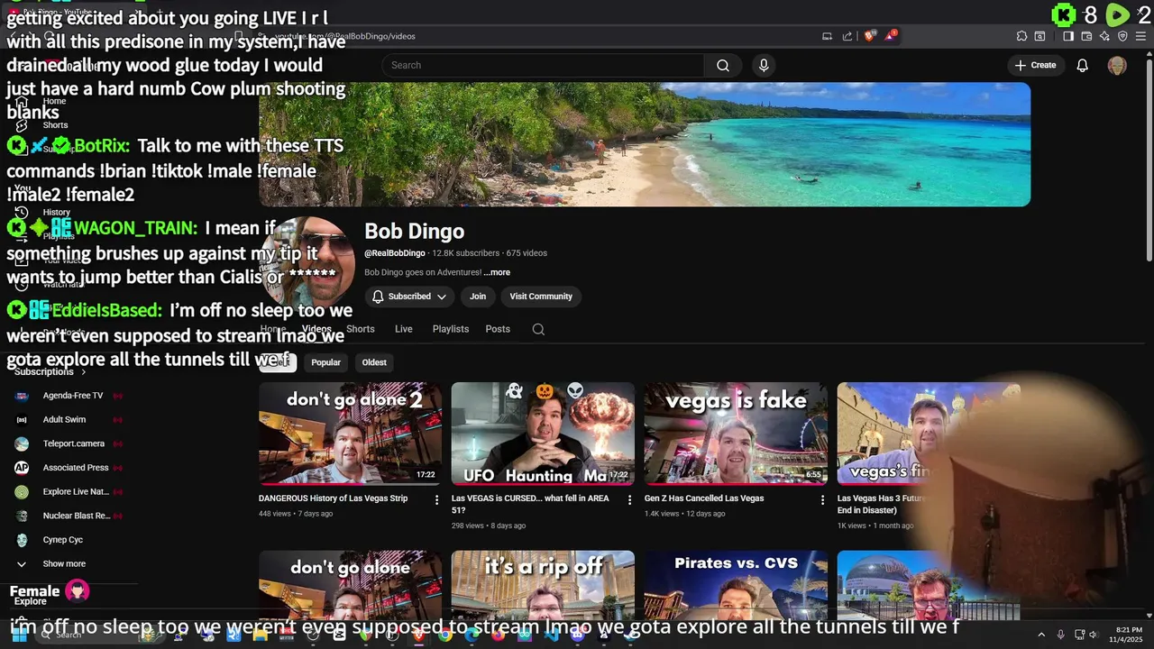Open options menu for Gen Z Has Cancelled video

pyautogui.click(x=822, y=499)
